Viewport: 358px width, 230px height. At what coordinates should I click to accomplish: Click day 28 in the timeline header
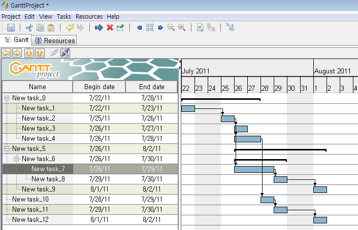pyautogui.click(x=267, y=85)
